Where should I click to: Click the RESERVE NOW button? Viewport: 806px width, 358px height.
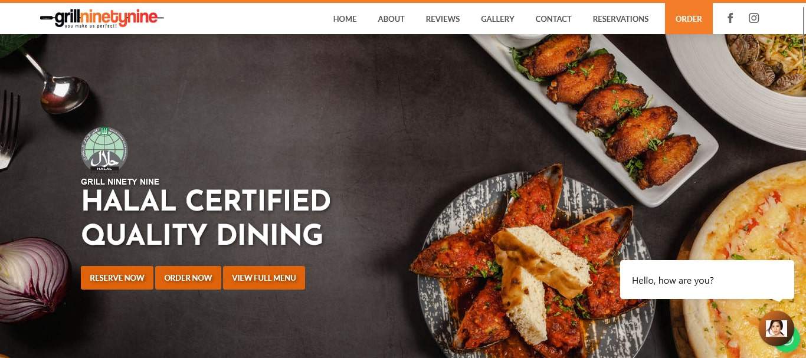117,278
